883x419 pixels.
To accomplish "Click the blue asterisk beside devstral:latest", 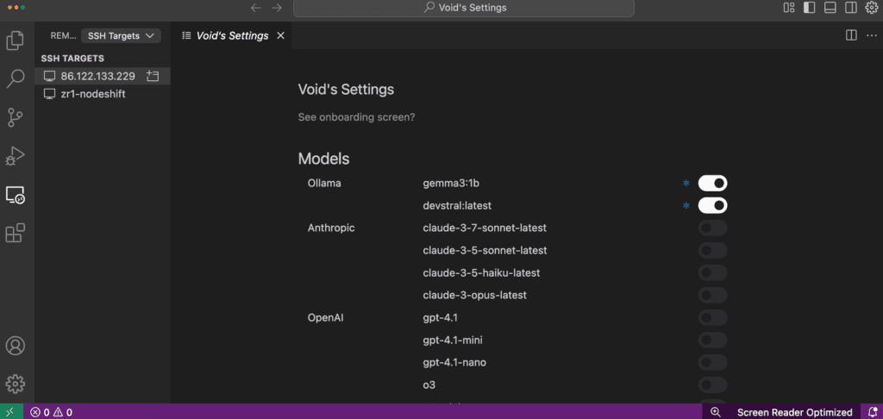I will [x=686, y=206].
